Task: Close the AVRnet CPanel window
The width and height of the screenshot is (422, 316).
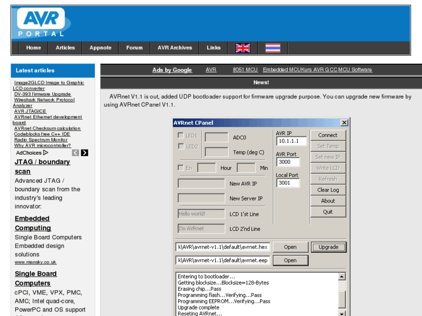Action: pyautogui.click(x=344, y=123)
